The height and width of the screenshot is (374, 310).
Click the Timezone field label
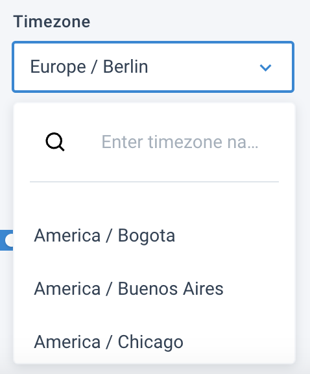point(52,21)
